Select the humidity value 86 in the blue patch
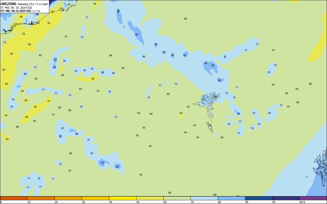The height and width of the screenshot is (204, 327). pos(213,65)
